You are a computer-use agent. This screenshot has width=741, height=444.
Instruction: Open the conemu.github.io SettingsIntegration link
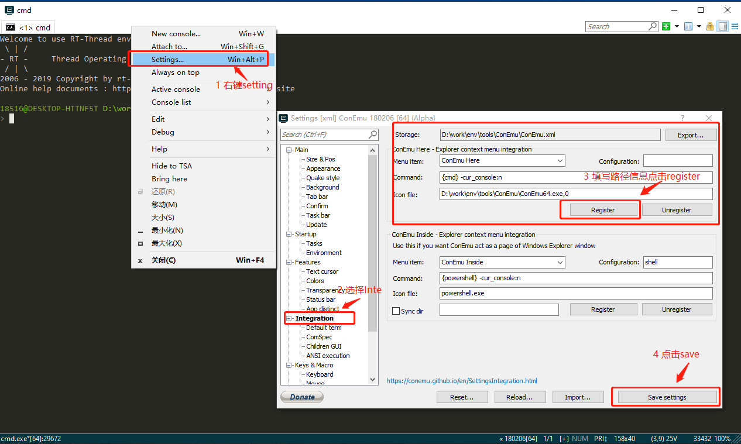(461, 381)
